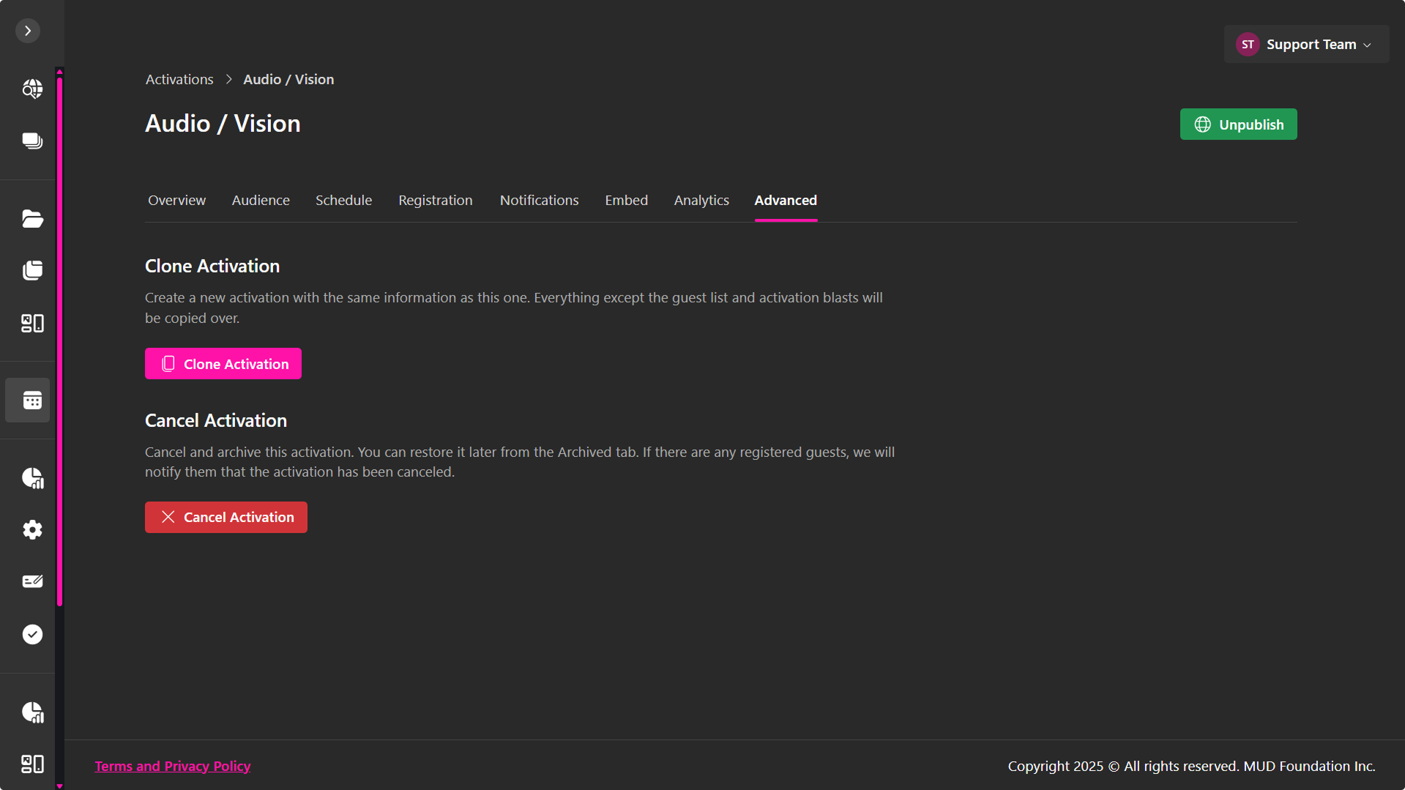Open the globe search icon in sidebar
Screen dimensions: 1405x790
click(x=32, y=89)
